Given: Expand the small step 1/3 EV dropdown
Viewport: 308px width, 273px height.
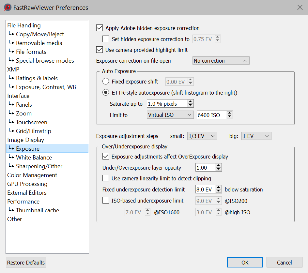Looking at the screenshot, I should tap(202, 136).
